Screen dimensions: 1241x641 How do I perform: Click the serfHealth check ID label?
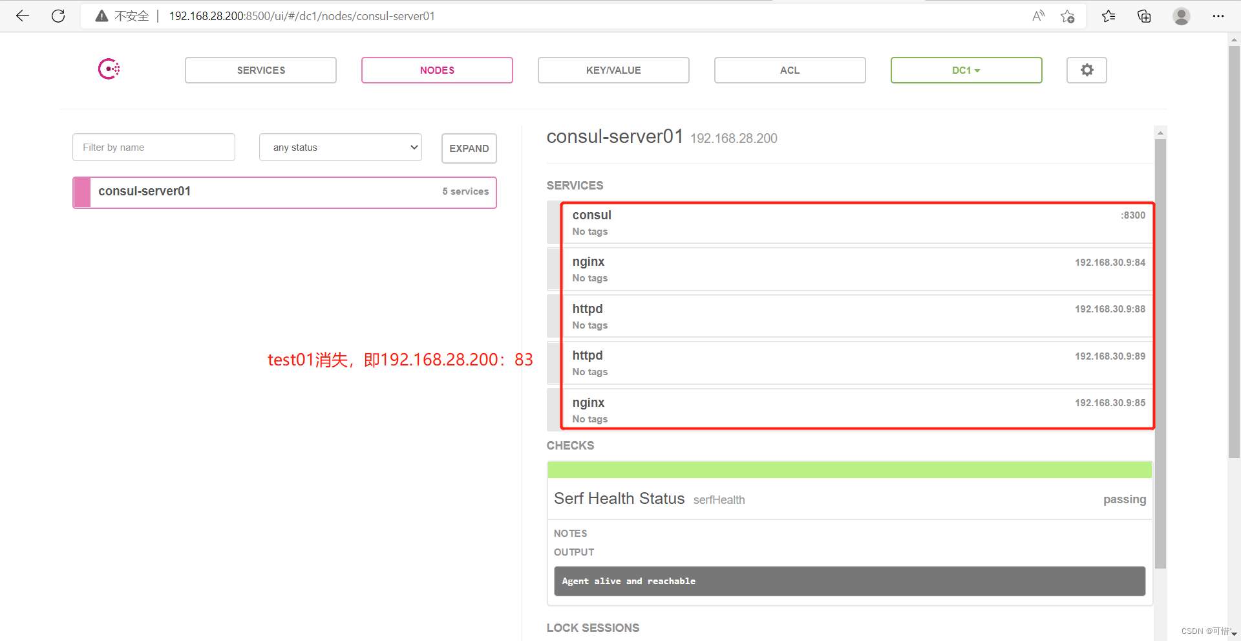719,500
